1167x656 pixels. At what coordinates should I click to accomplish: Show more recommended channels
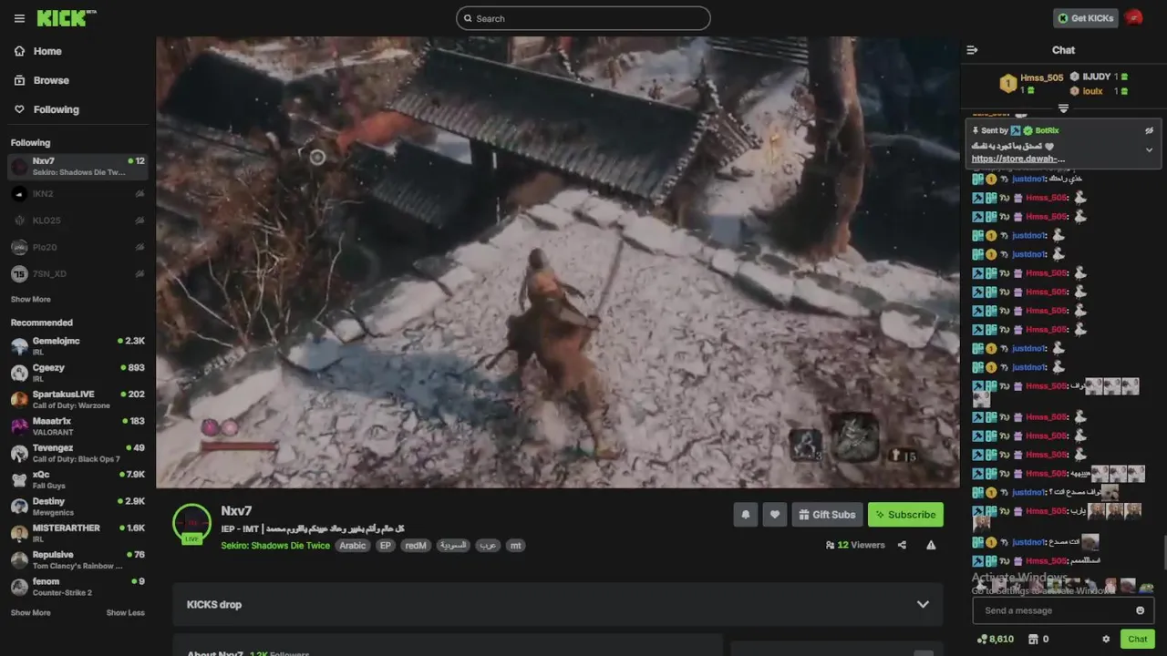[x=30, y=612]
